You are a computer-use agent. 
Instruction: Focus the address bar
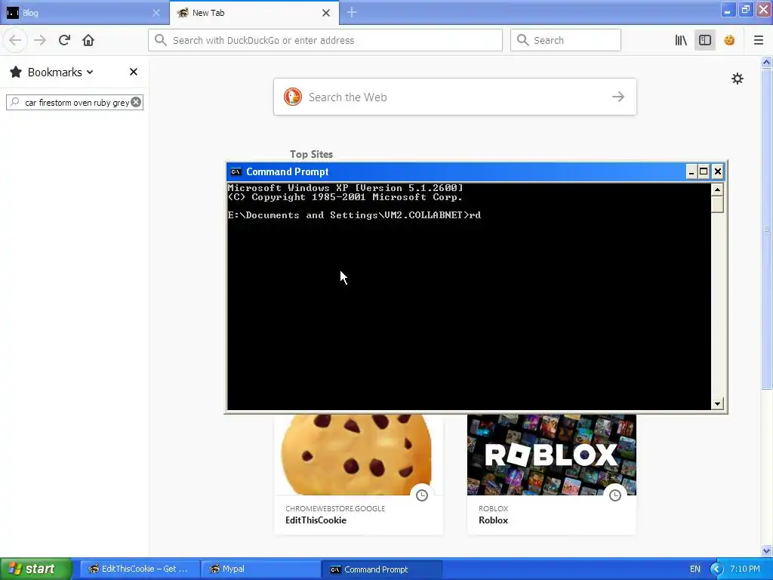pos(325,40)
